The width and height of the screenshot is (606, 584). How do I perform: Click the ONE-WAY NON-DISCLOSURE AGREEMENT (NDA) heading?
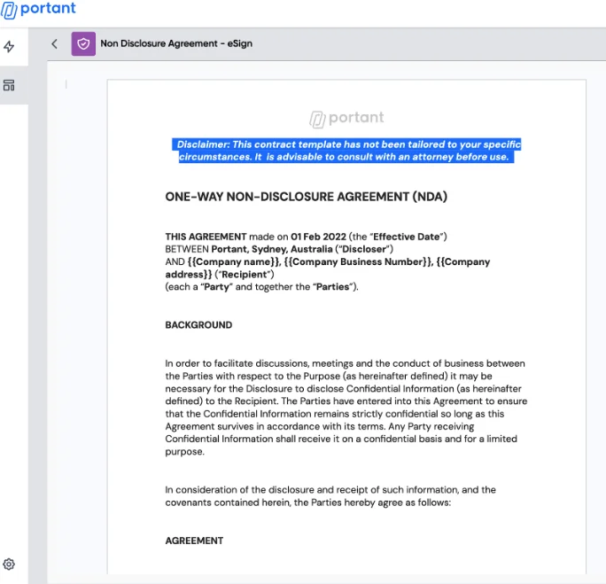(306, 197)
